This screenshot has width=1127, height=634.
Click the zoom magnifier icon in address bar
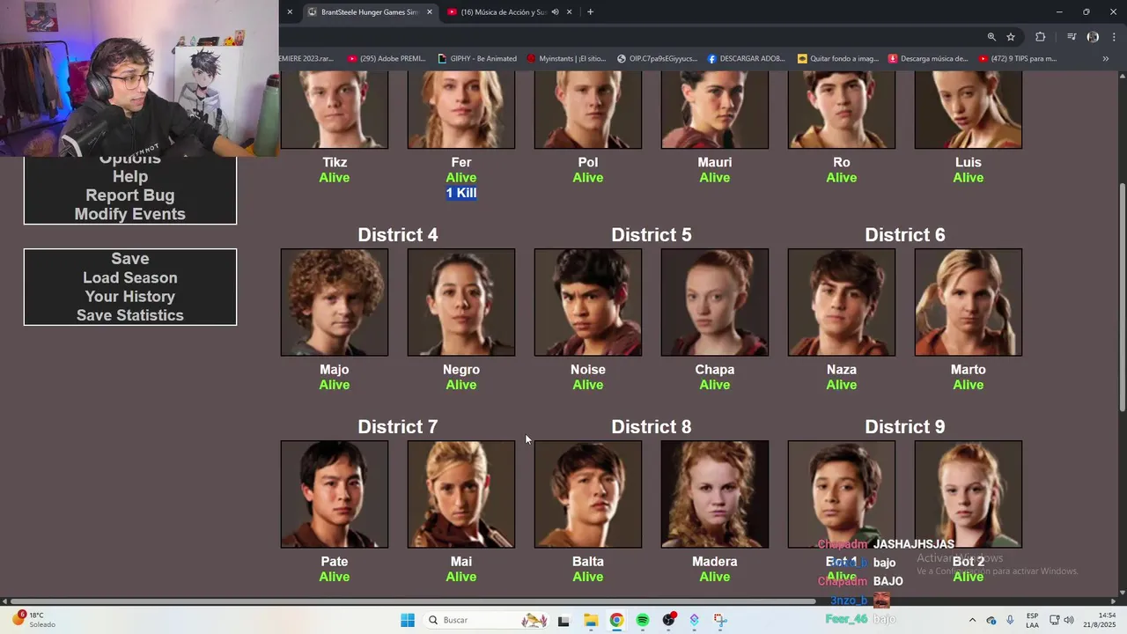(991, 37)
